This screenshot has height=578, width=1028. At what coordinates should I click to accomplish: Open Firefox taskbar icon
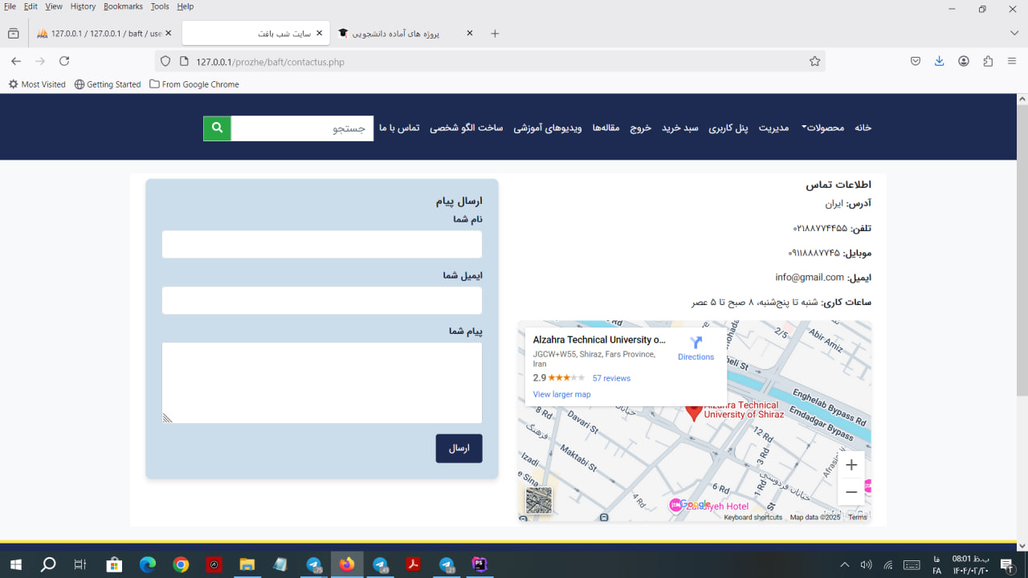tap(347, 564)
